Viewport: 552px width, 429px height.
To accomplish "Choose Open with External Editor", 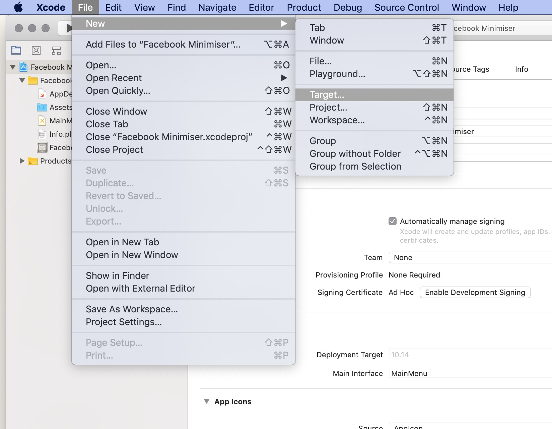I will (184, 288).
